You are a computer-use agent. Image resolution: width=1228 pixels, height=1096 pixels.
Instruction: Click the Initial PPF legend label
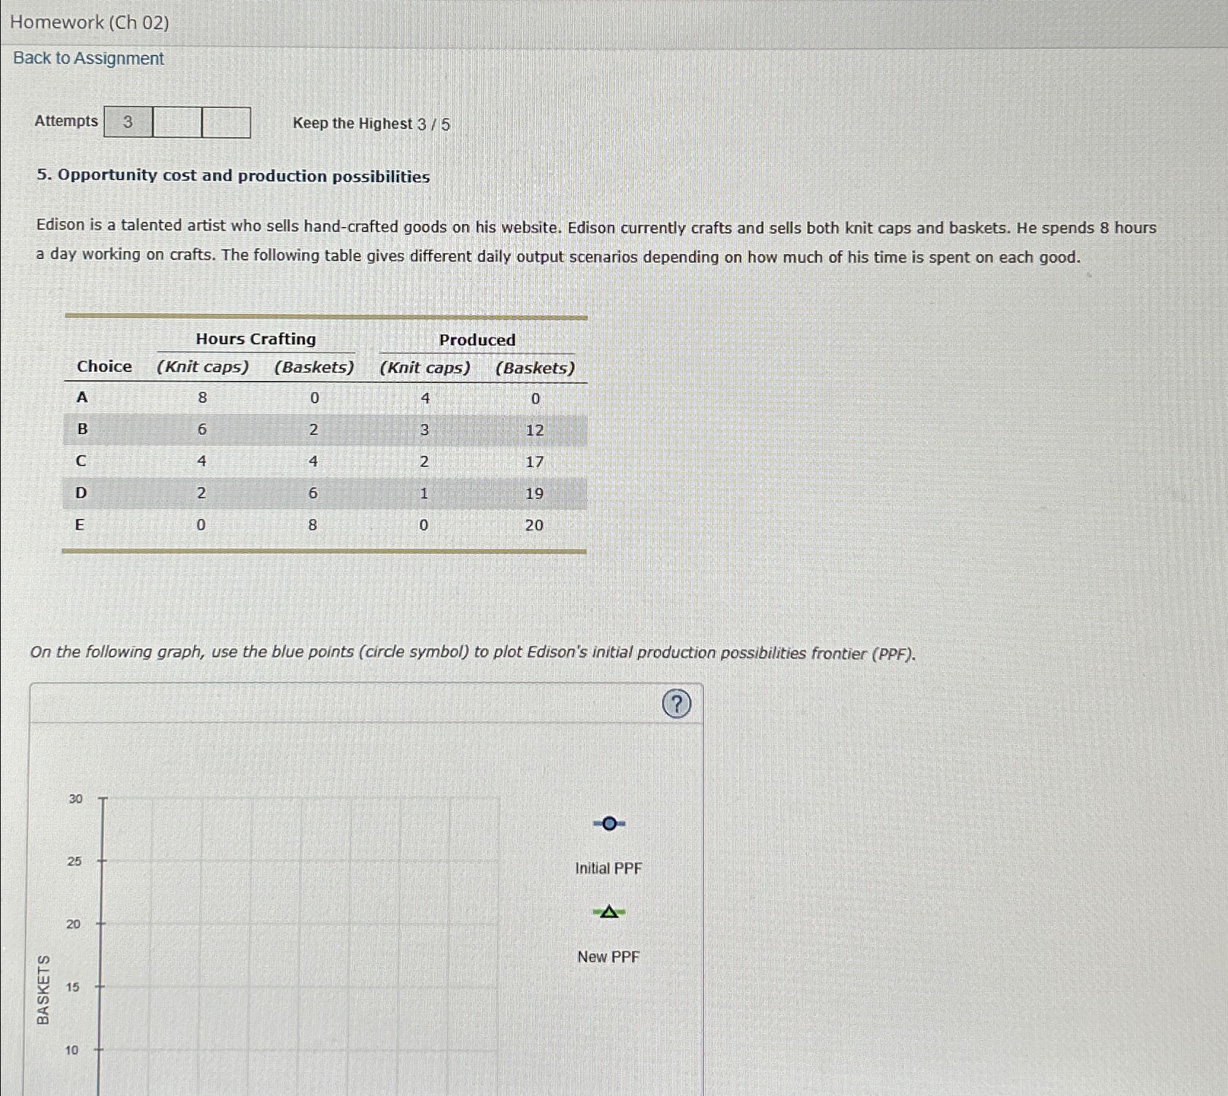pyautogui.click(x=608, y=868)
